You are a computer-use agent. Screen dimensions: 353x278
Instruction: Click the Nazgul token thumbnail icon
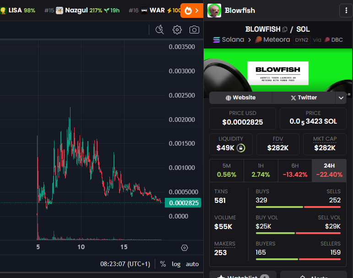tap(60, 11)
